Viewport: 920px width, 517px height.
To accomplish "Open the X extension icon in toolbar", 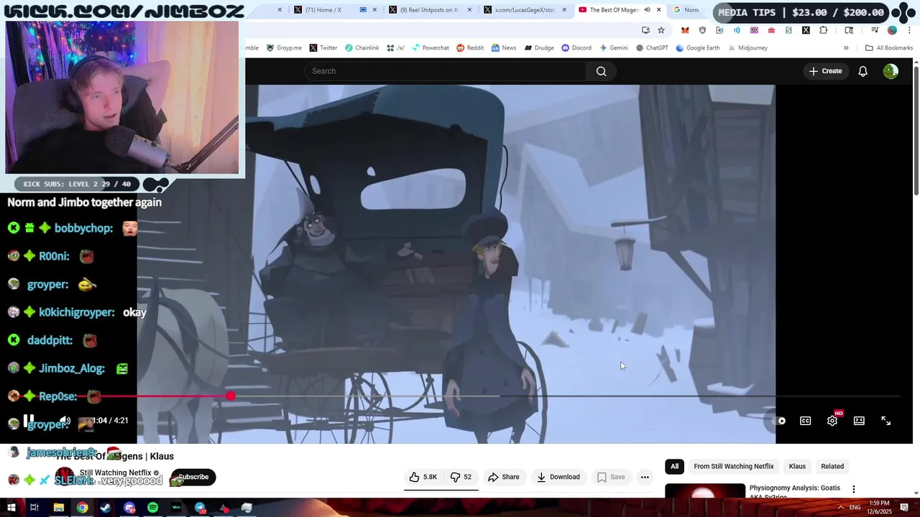I will (806, 30).
